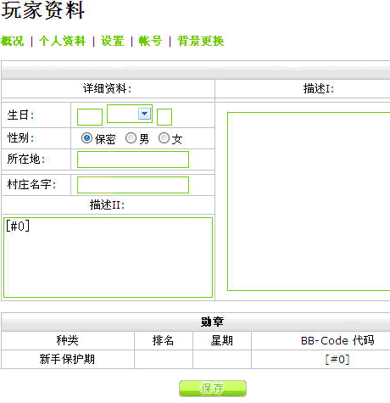The height and width of the screenshot is (403, 390).
Task: Open the 概况 overview tab
Action: tap(12, 42)
